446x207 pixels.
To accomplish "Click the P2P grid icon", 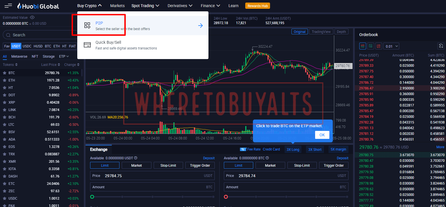I will [87, 26].
